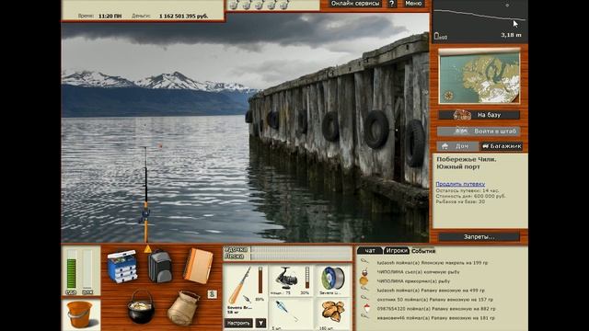Open the Меню button
This screenshot has height=331, width=589.
413,4
